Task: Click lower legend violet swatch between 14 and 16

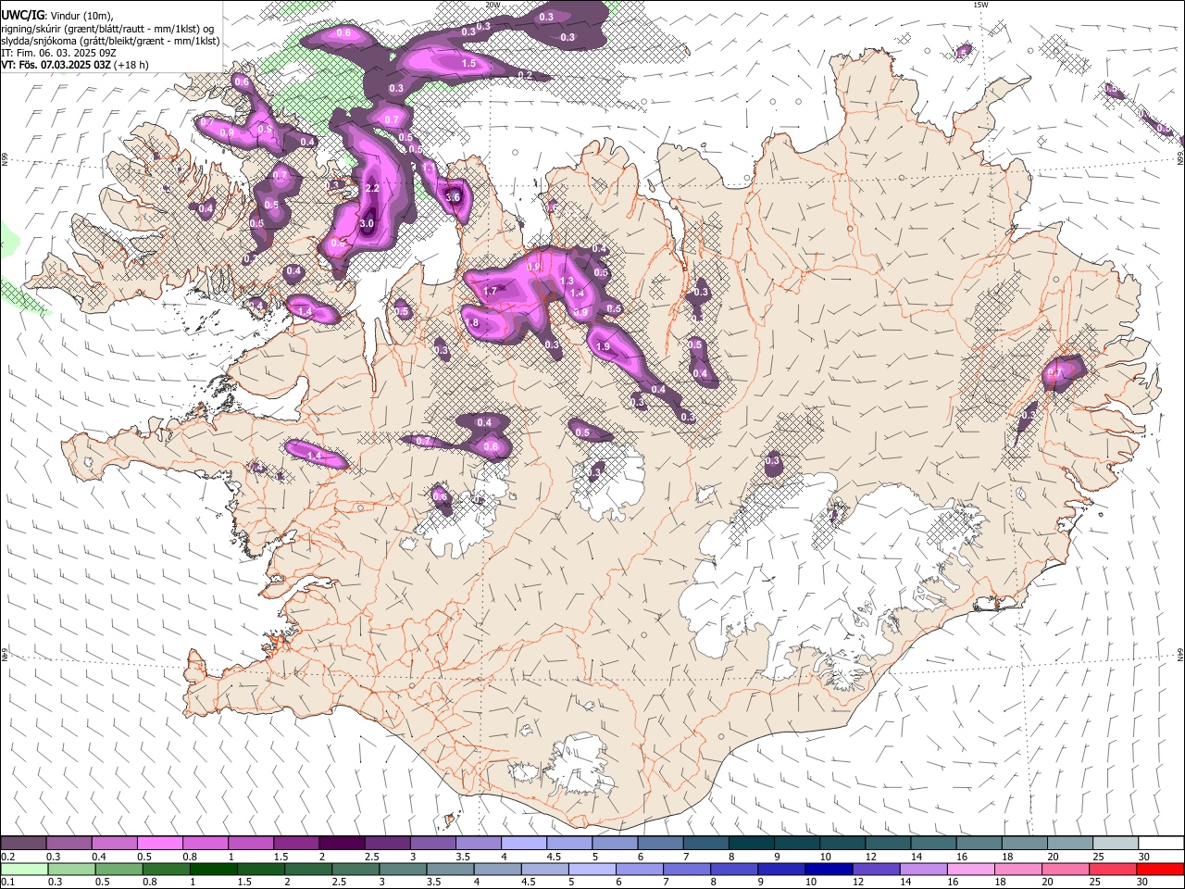Action: [923, 870]
